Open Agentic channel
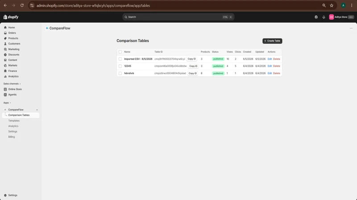The height and width of the screenshot is (200, 357). pyautogui.click(x=12, y=95)
